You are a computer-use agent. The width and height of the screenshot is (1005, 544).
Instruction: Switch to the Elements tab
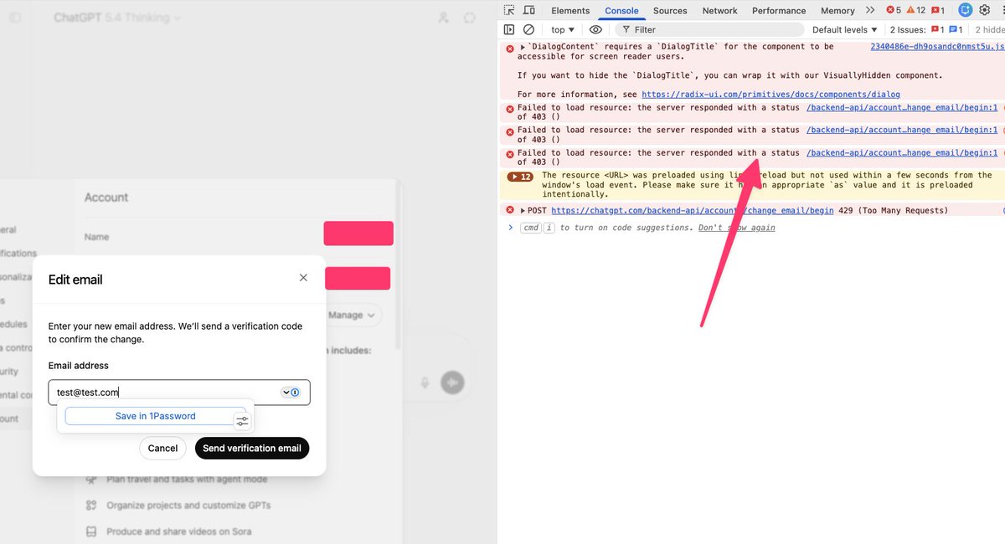[570, 10]
